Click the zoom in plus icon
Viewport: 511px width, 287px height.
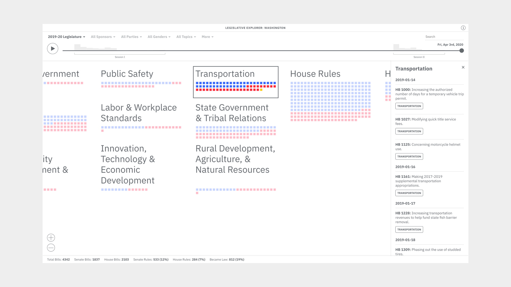coord(51,238)
